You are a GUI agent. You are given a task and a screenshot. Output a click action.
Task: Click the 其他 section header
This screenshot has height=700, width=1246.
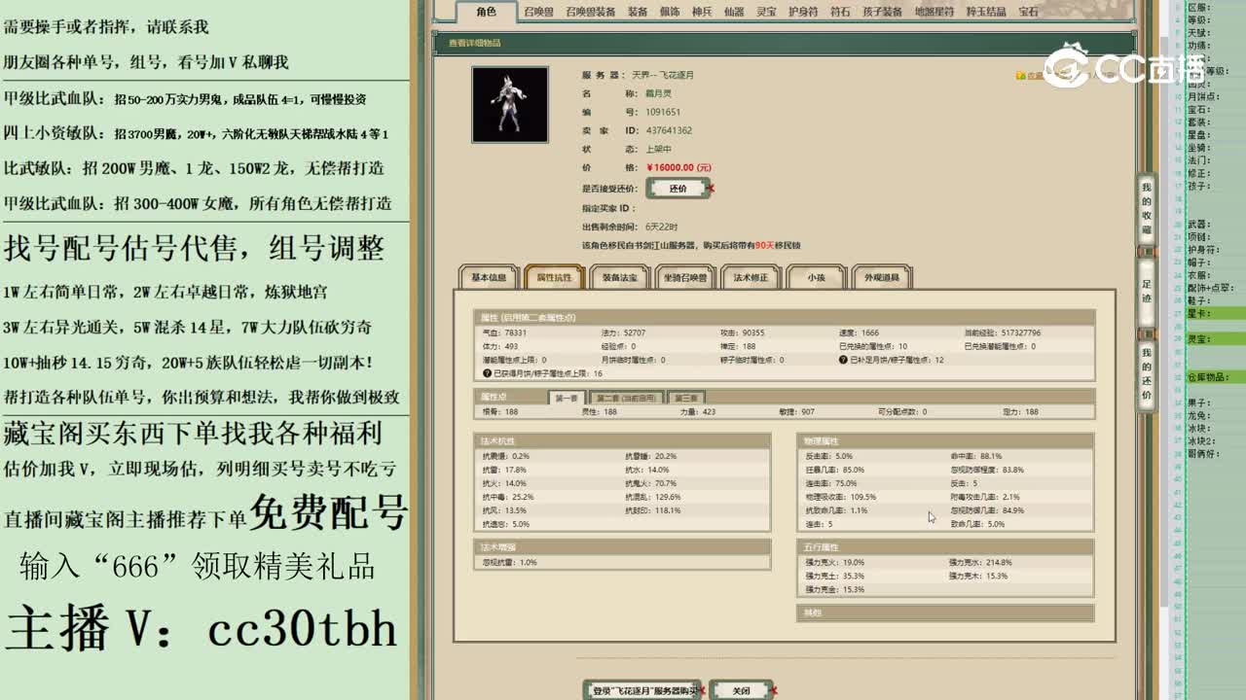[x=945, y=612]
